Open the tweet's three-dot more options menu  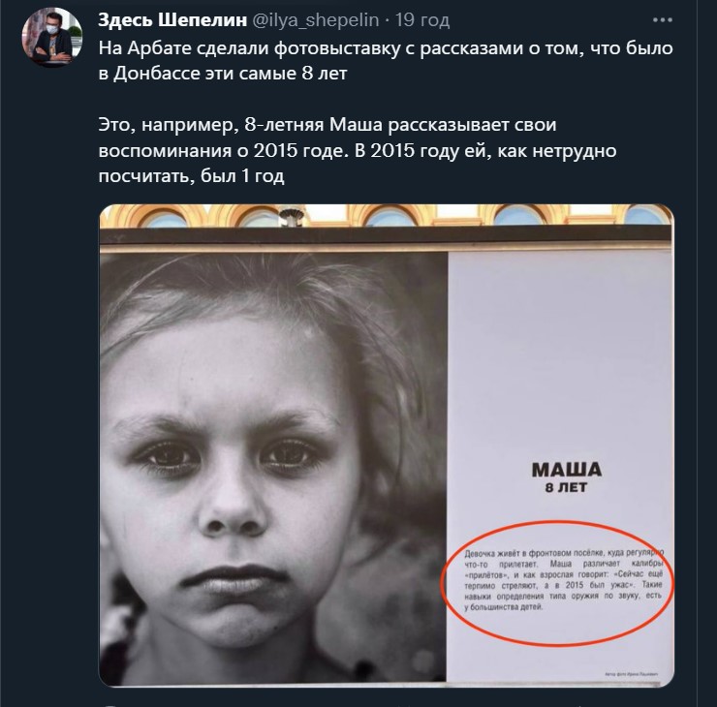click(x=662, y=20)
